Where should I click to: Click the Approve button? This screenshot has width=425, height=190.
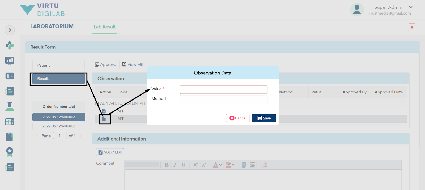coord(105,64)
